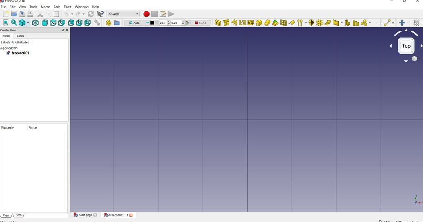
Task: Expand the undo history dropdown arrow
Action: pyautogui.click(x=72, y=14)
